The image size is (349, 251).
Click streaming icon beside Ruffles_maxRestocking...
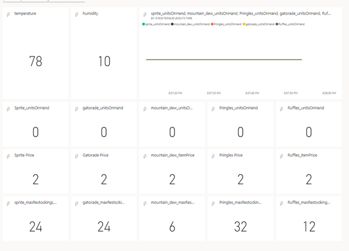tap(282, 204)
